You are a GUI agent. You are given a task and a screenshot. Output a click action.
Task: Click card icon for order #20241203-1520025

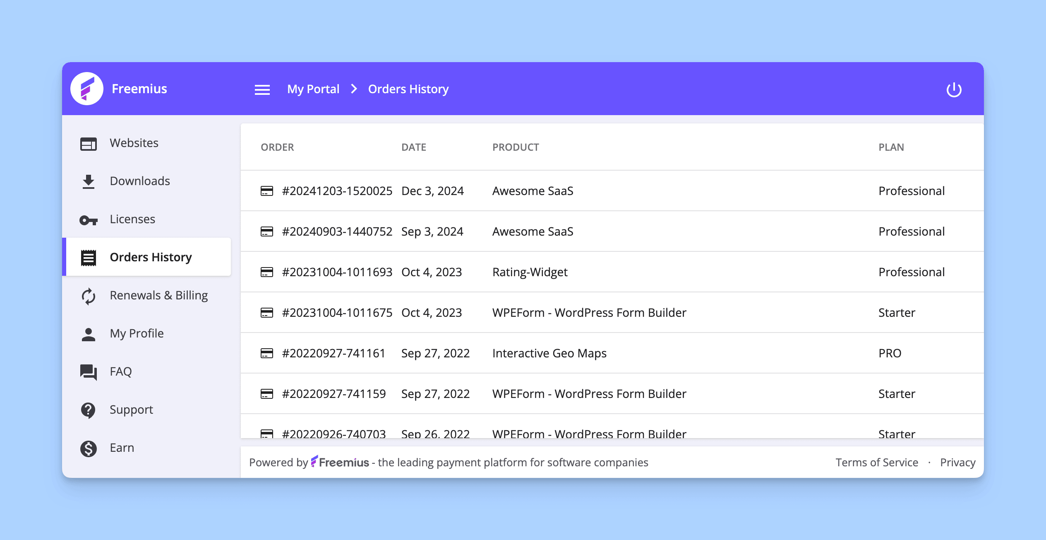coord(267,191)
